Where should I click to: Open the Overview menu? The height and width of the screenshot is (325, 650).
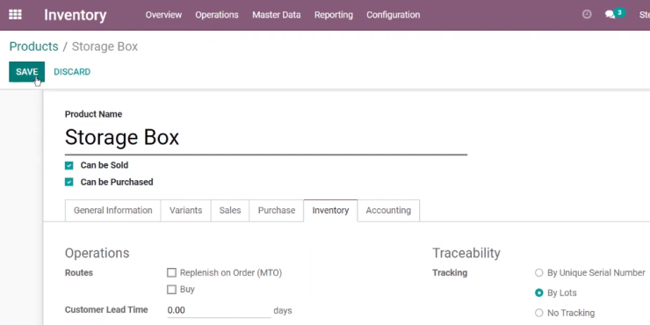[163, 15]
